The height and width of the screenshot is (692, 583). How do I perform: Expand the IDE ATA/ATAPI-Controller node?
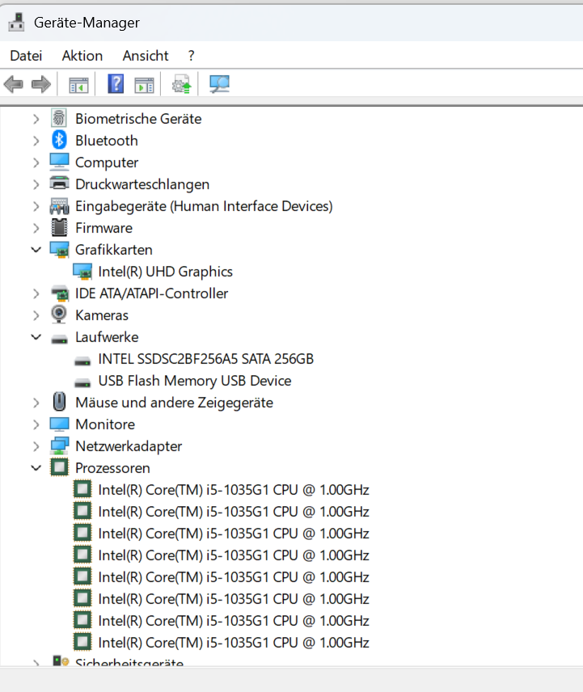36,293
